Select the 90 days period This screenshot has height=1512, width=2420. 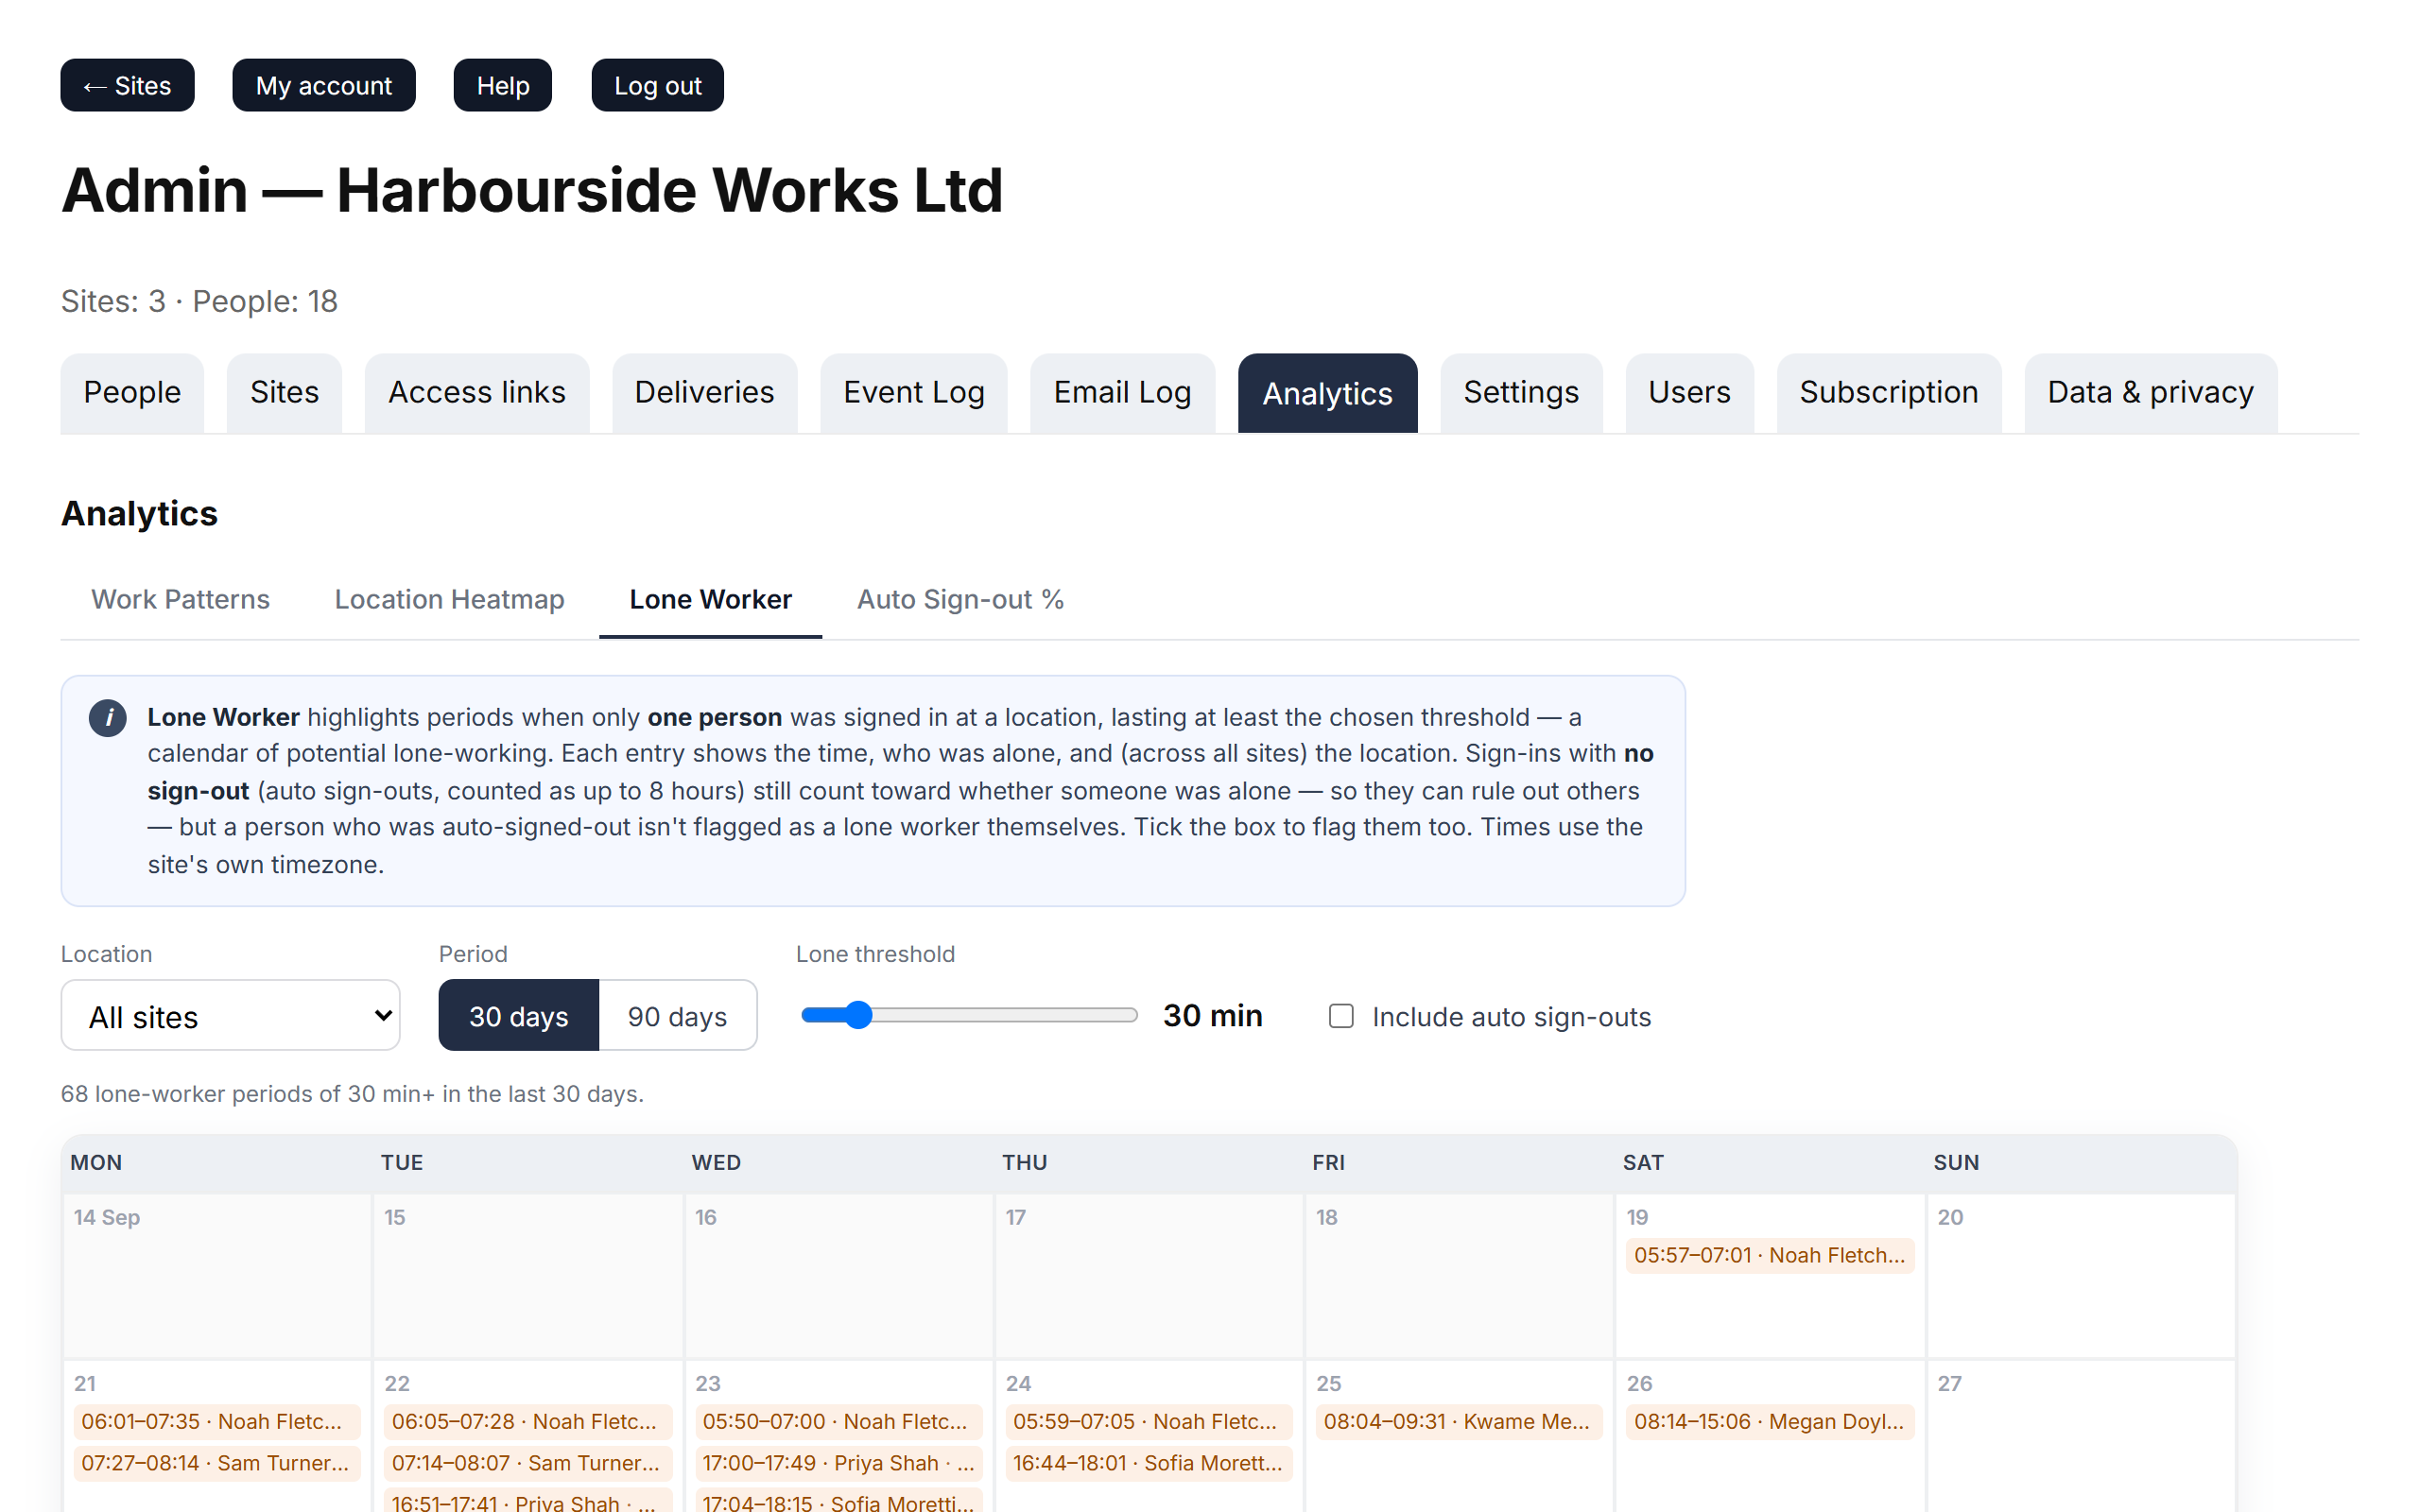click(678, 1015)
